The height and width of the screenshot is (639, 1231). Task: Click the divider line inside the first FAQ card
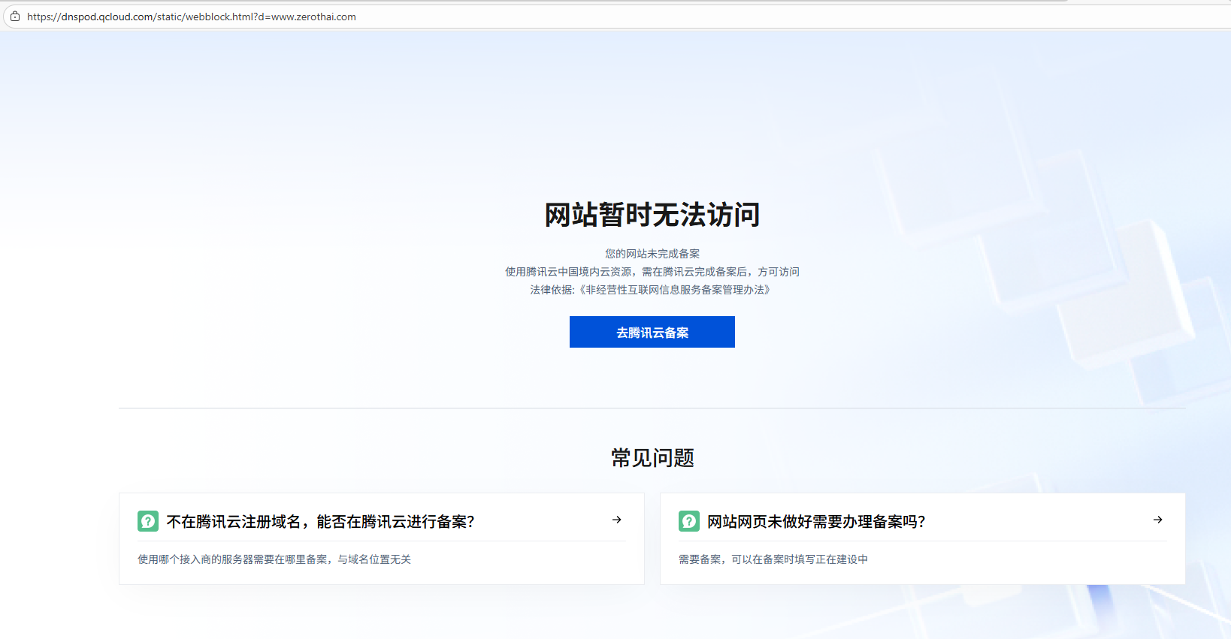pos(382,541)
